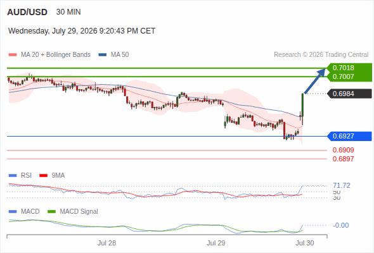Click the Jul 28 date axis marker

106,243
